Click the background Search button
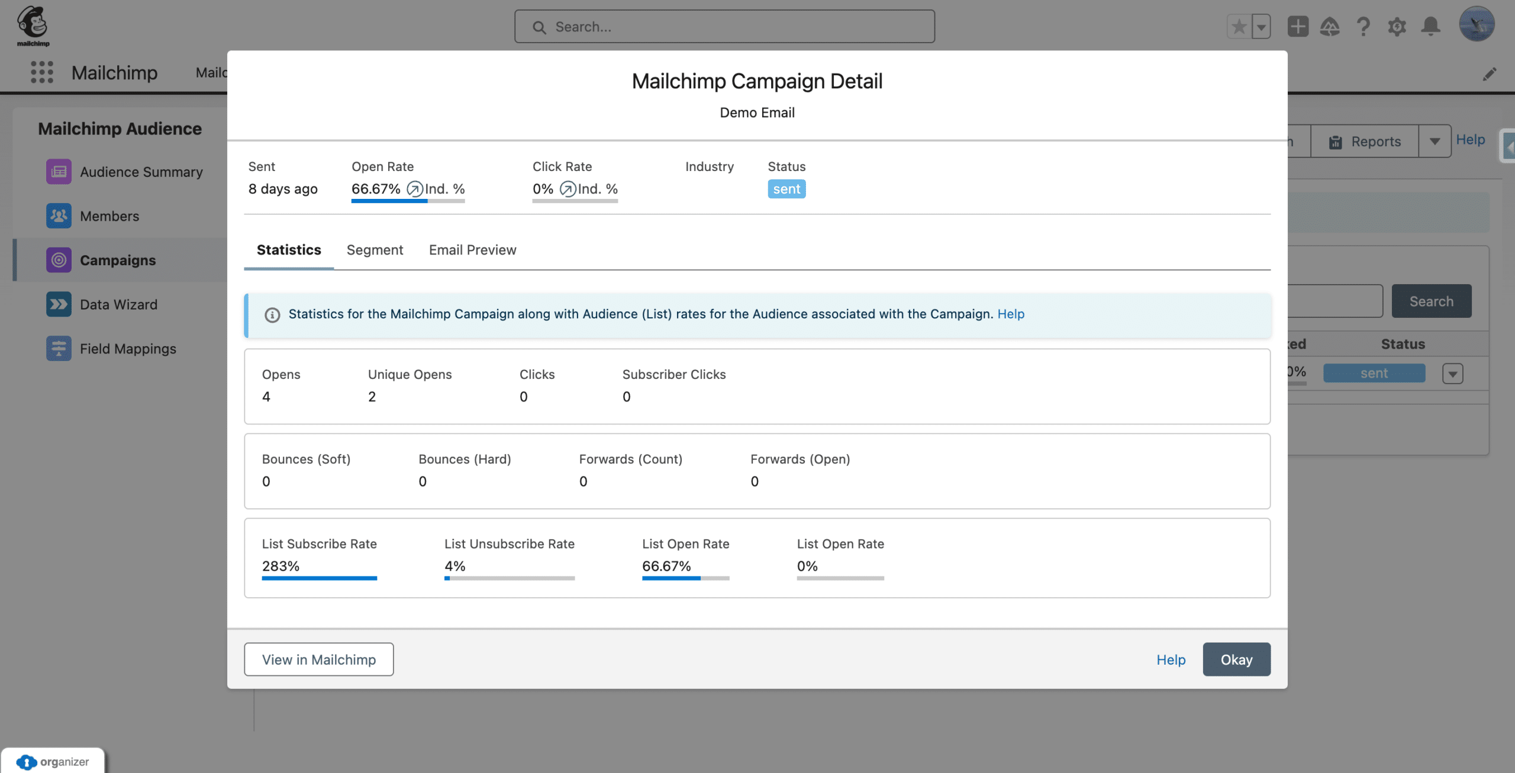Screen dimensions: 1515x773 pyautogui.click(x=1431, y=301)
